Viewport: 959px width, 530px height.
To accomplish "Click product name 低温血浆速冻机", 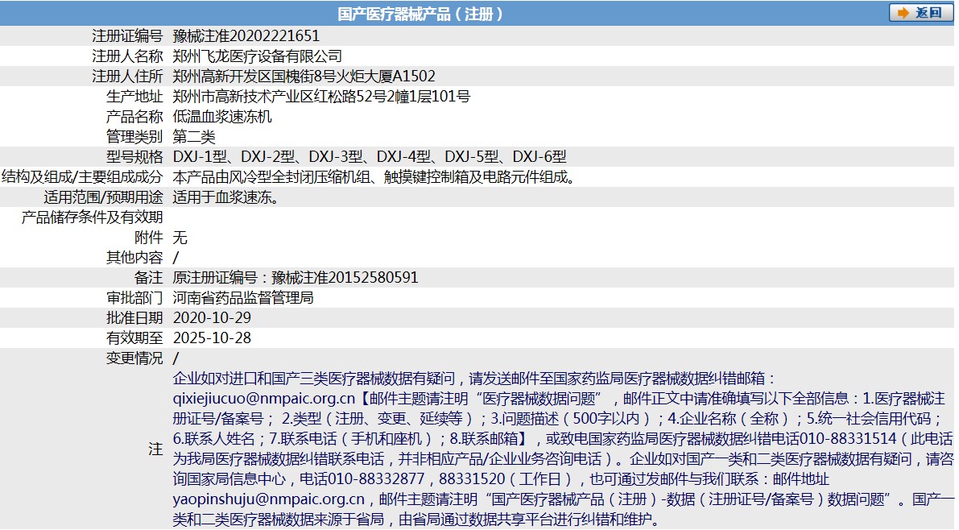I will [x=222, y=117].
